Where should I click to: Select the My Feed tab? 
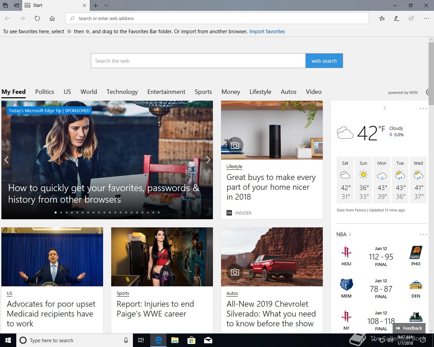coord(14,92)
